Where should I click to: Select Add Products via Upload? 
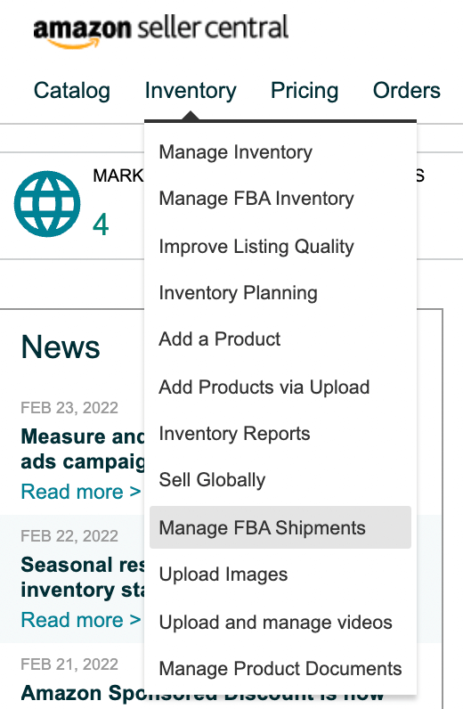coord(280,387)
